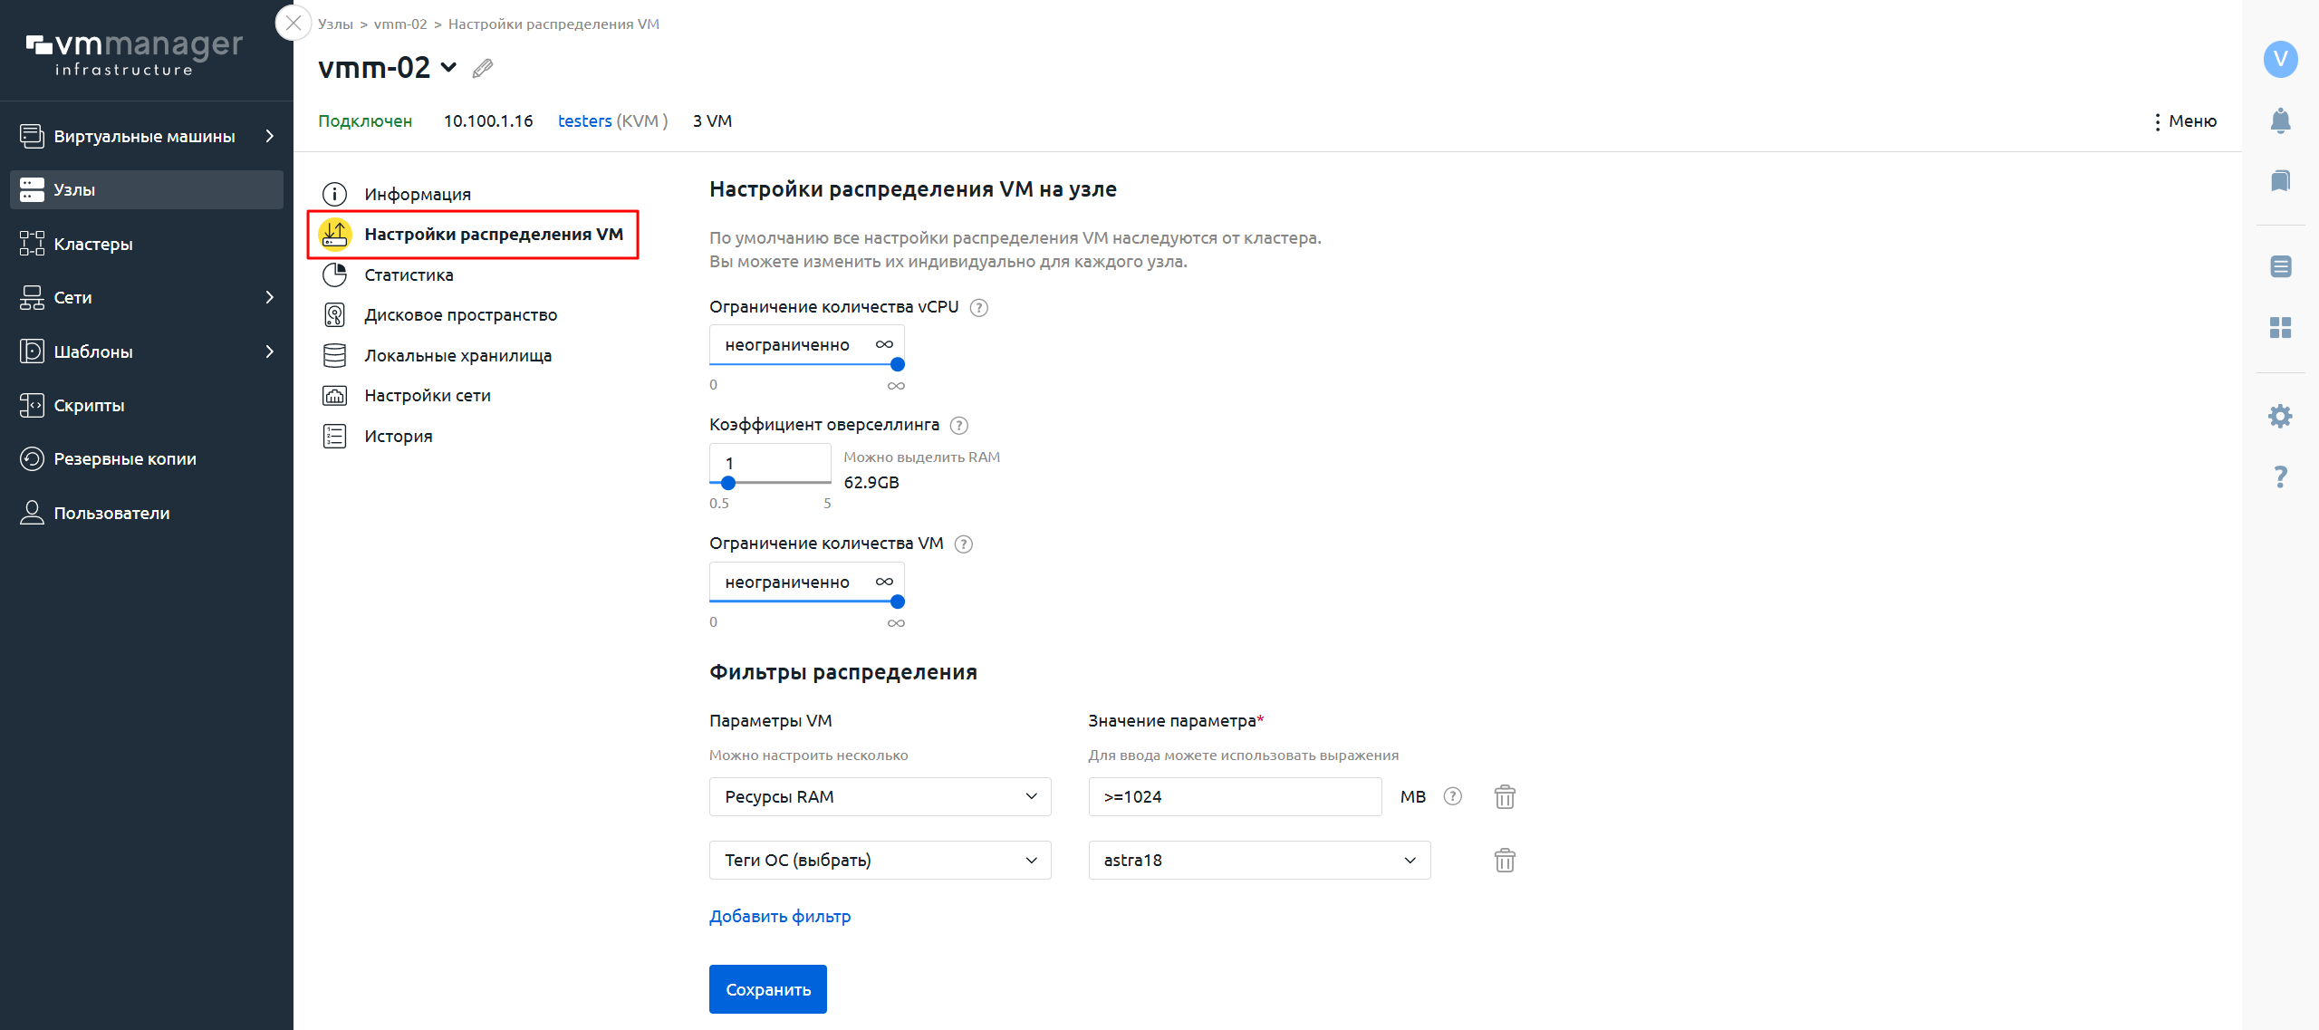
Task: Click the bookmark icon in right panel
Action: (x=2280, y=180)
